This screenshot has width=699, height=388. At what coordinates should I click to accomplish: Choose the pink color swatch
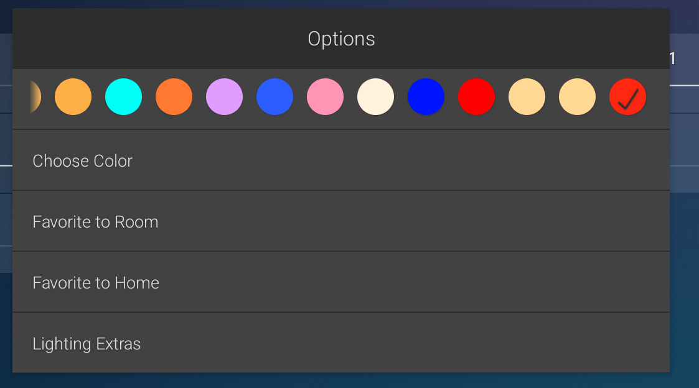(x=325, y=97)
